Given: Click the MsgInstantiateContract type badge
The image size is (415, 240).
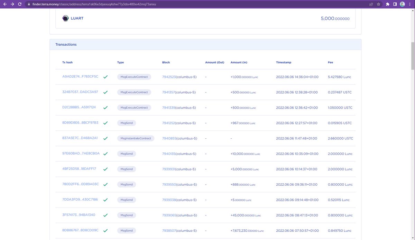Looking at the screenshot, I should point(136,138).
